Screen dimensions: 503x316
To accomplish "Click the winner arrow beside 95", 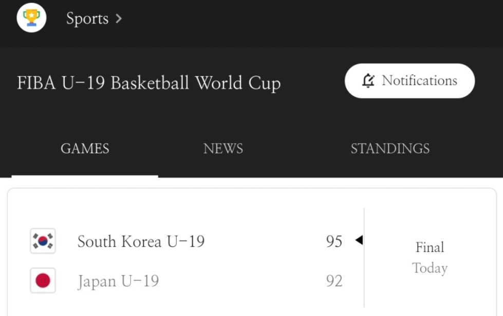I will tap(359, 240).
